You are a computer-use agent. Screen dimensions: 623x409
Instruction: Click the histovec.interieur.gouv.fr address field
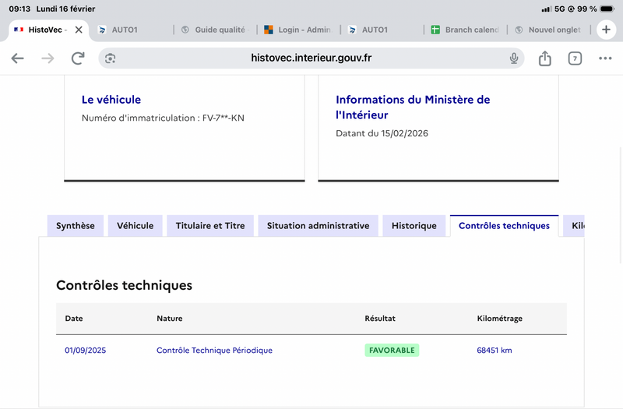[311, 58]
